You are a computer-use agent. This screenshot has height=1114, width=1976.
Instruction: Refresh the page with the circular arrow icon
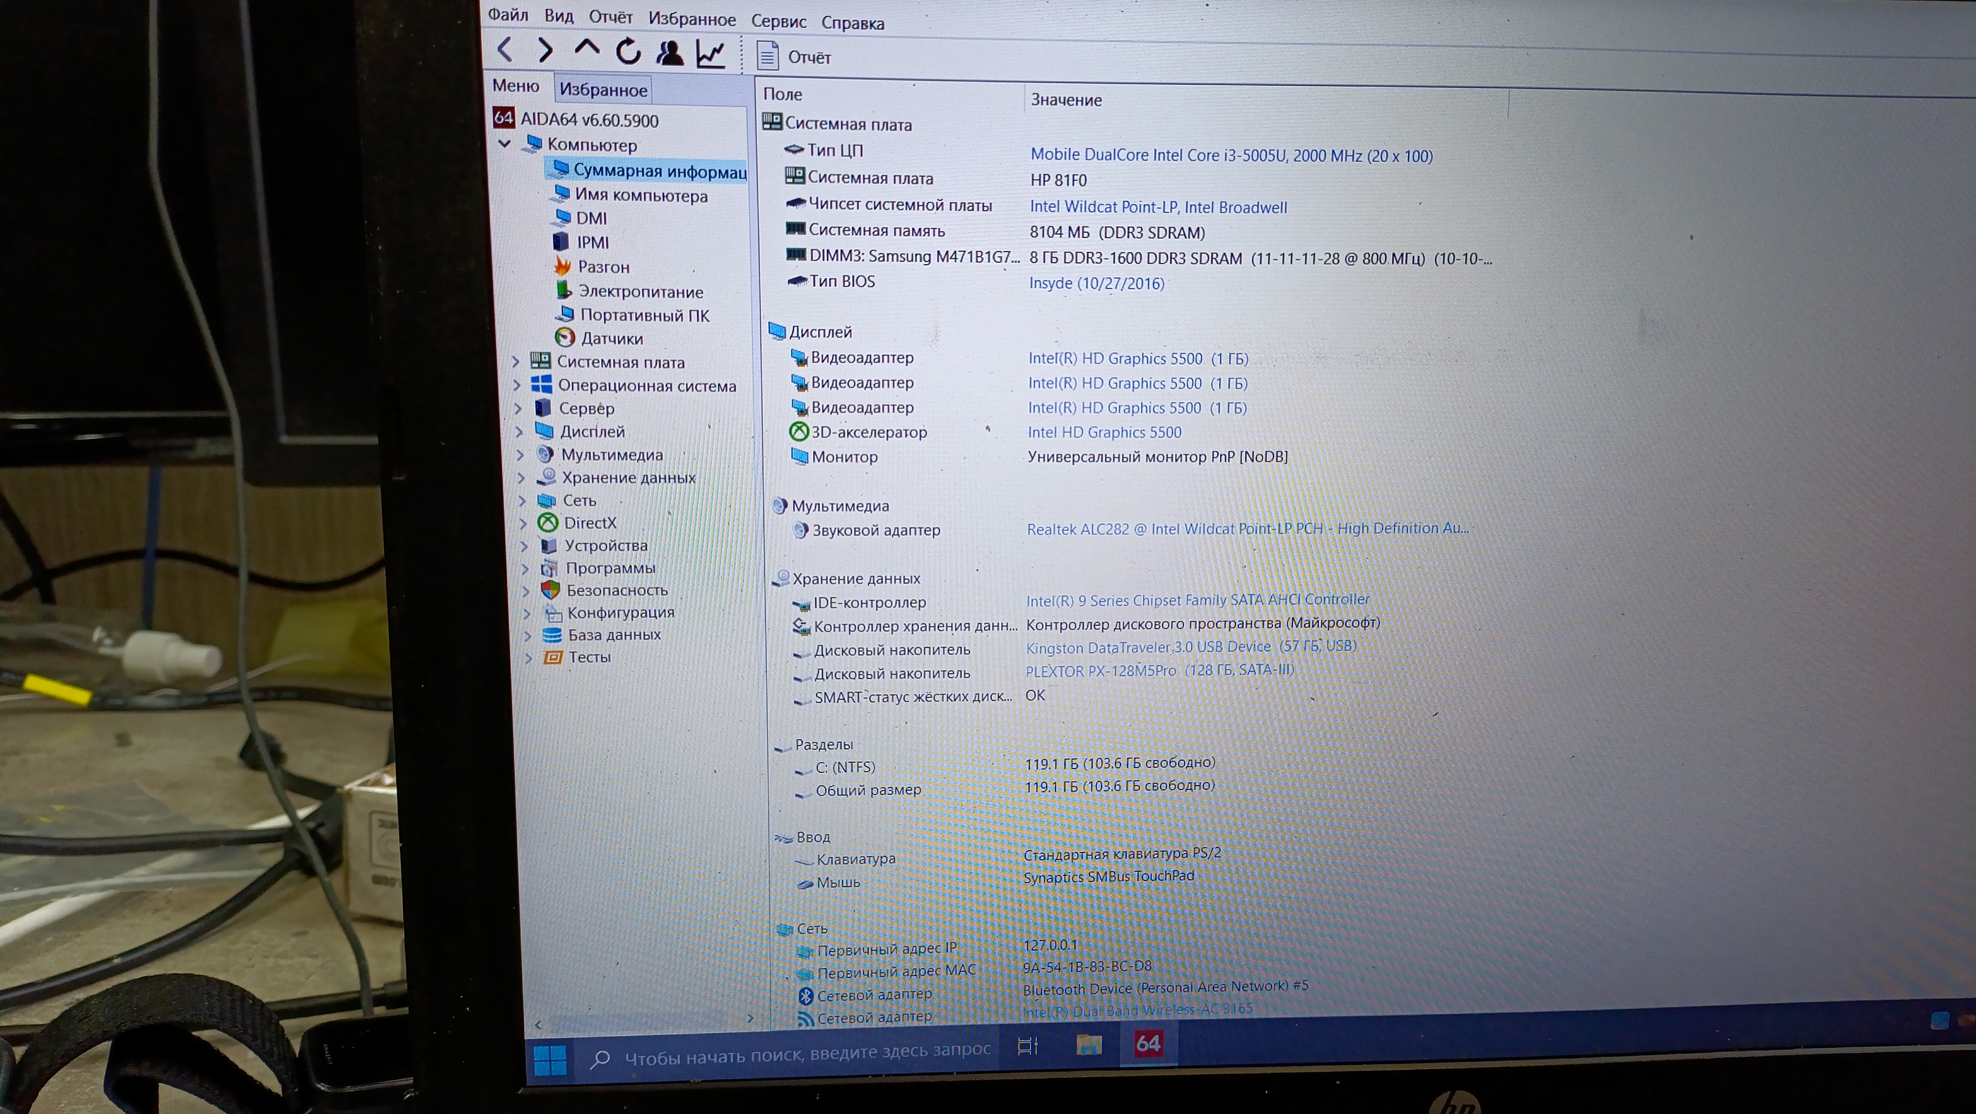click(x=628, y=51)
